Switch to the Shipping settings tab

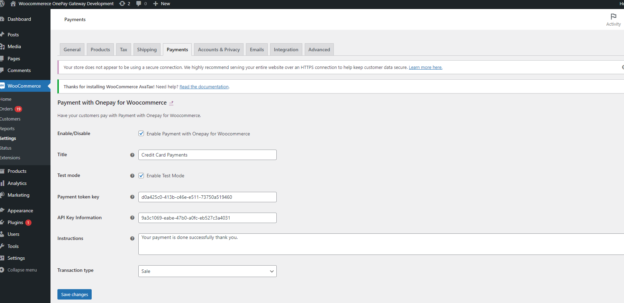click(x=147, y=50)
